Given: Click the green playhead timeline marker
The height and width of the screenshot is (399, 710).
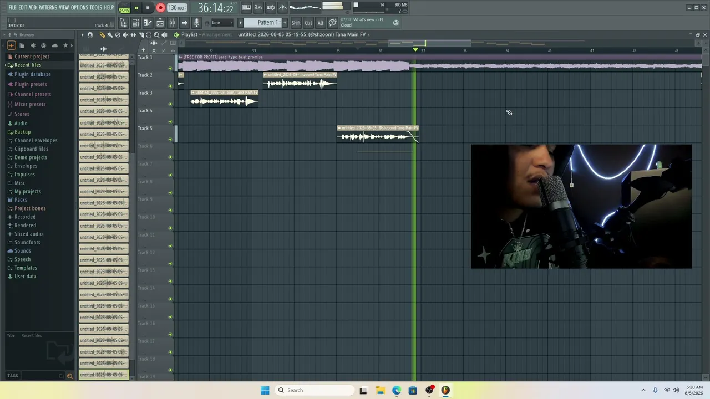Looking at the screenshot, I should point(415,50).
